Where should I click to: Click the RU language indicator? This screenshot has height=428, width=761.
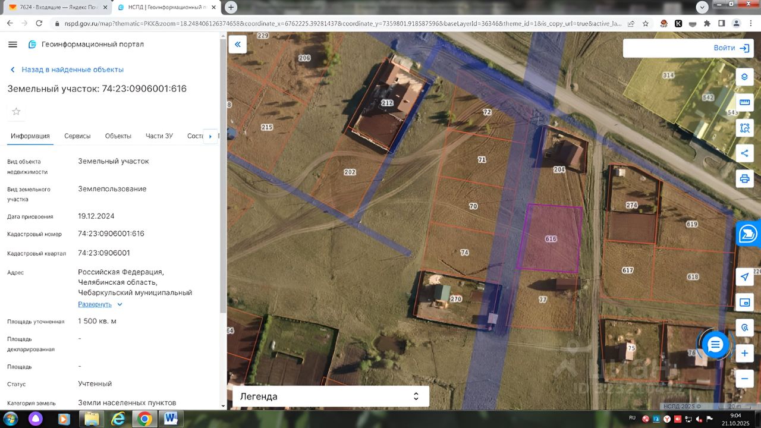(x=632, y=418)
